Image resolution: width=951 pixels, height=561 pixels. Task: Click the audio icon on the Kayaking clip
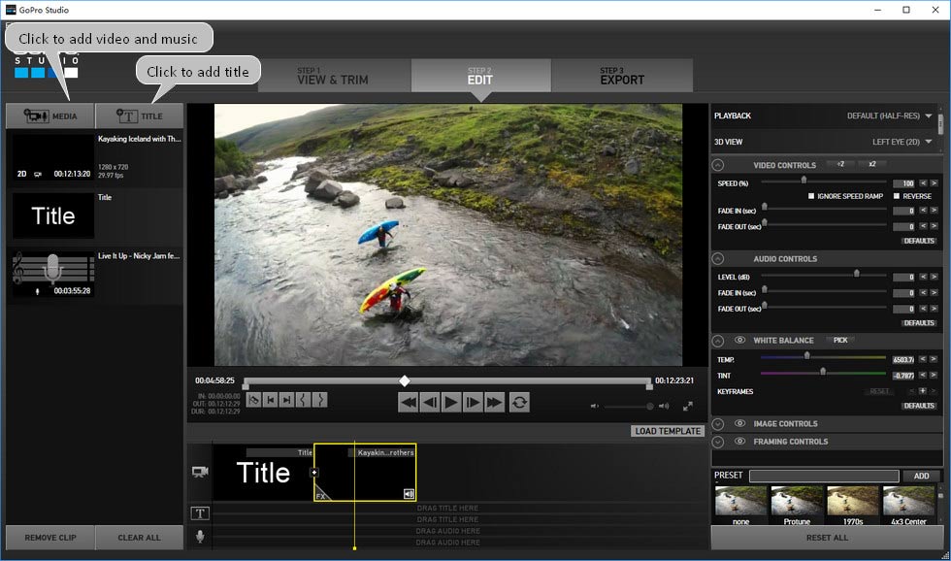pyautogui.click(x=410, y=494)
